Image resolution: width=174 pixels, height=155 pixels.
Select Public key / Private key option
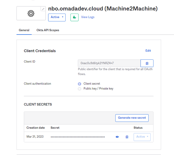tap(79, 89)
